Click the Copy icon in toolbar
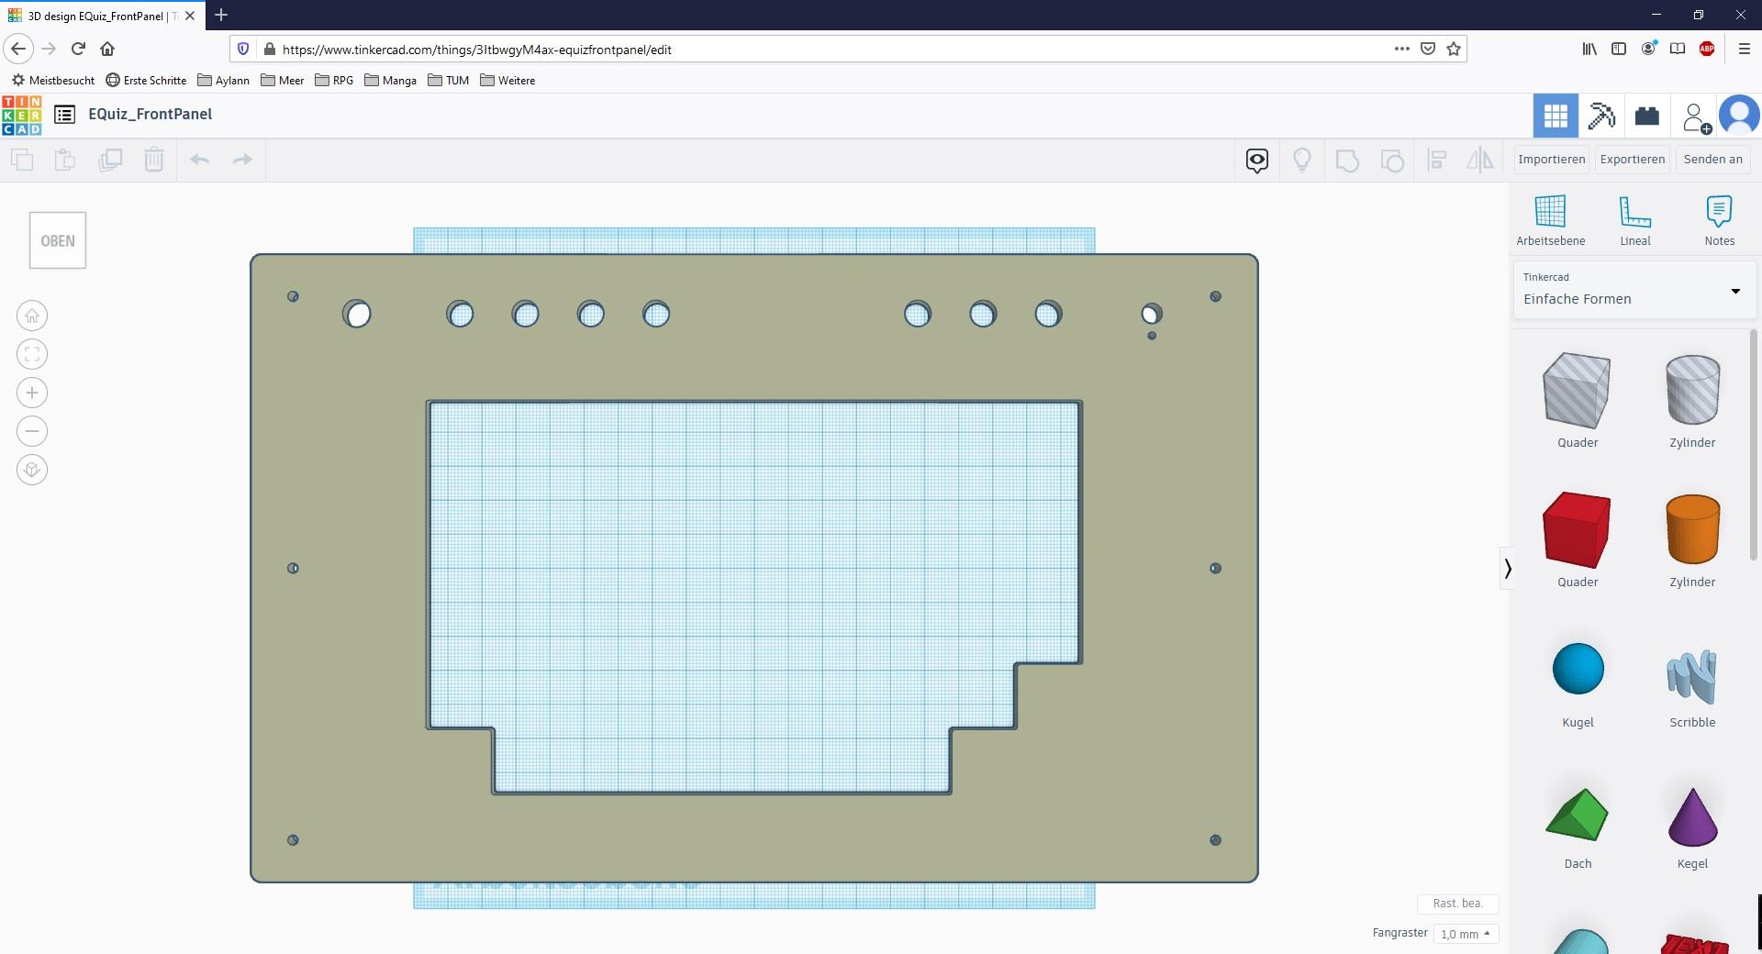This screenshot has height=954, width=1762. (22, 160)
